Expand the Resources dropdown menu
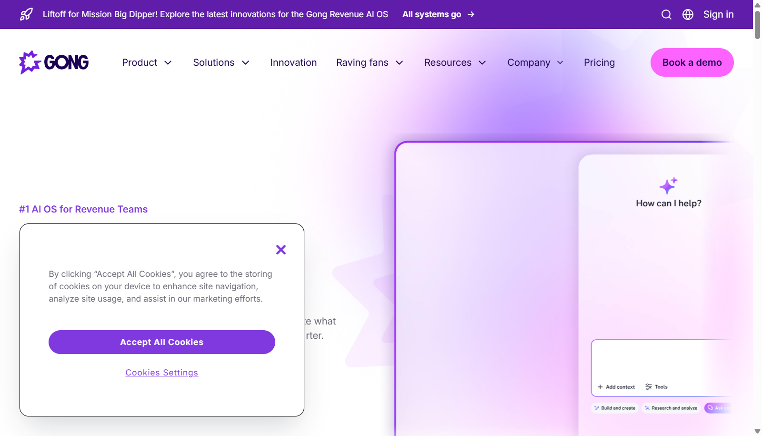 [x=455, y=62]
